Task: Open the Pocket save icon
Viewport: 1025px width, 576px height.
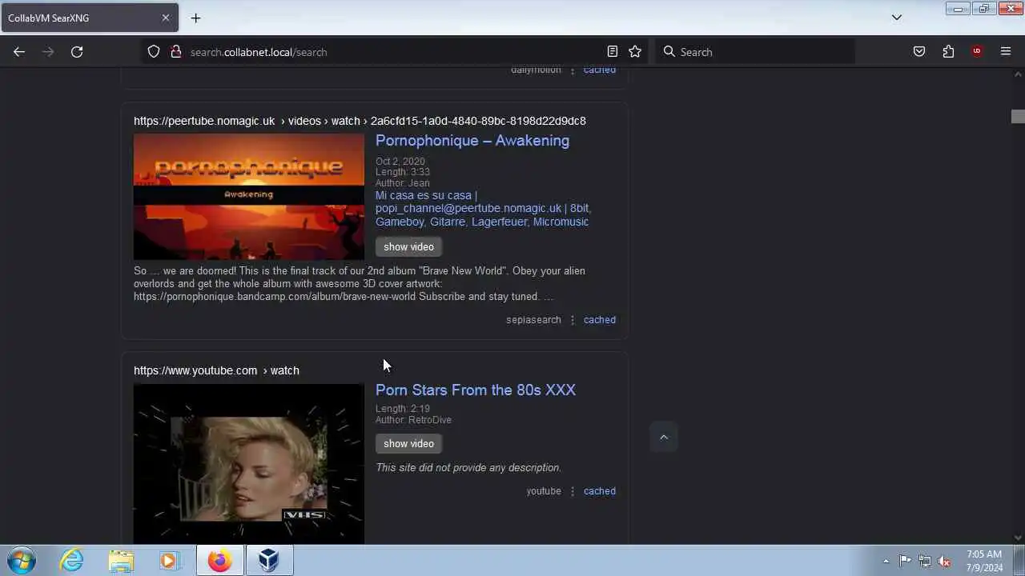Action: 919,52
